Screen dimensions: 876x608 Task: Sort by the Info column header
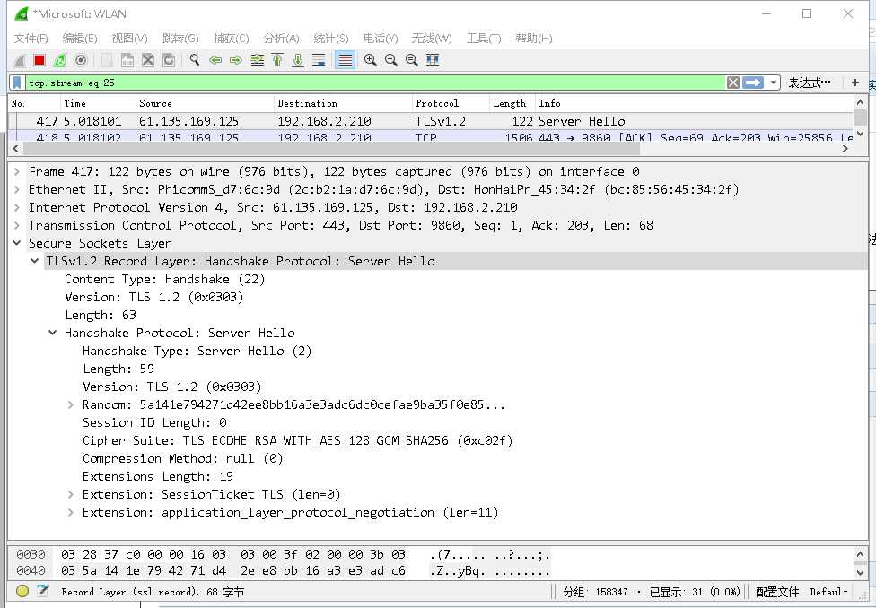click(x=694, y=103)
